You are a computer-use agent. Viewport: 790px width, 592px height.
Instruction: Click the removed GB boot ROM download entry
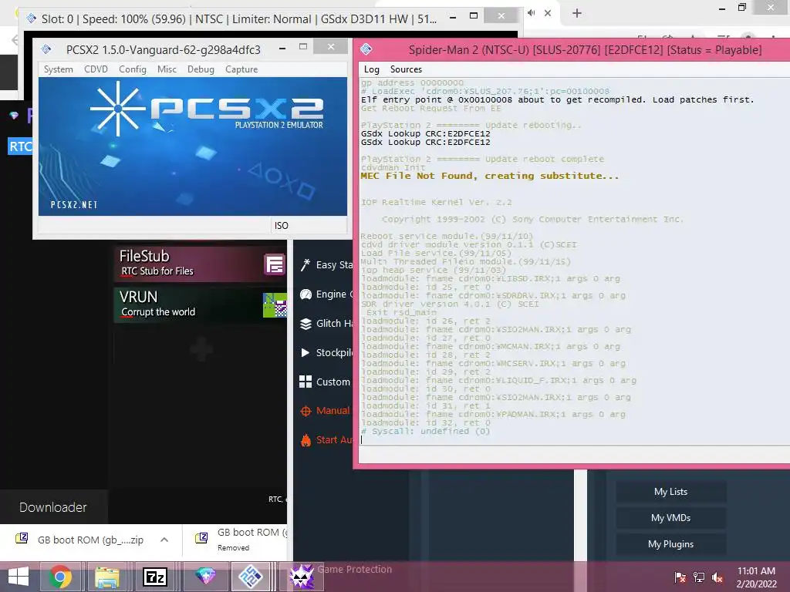point(241,539)
